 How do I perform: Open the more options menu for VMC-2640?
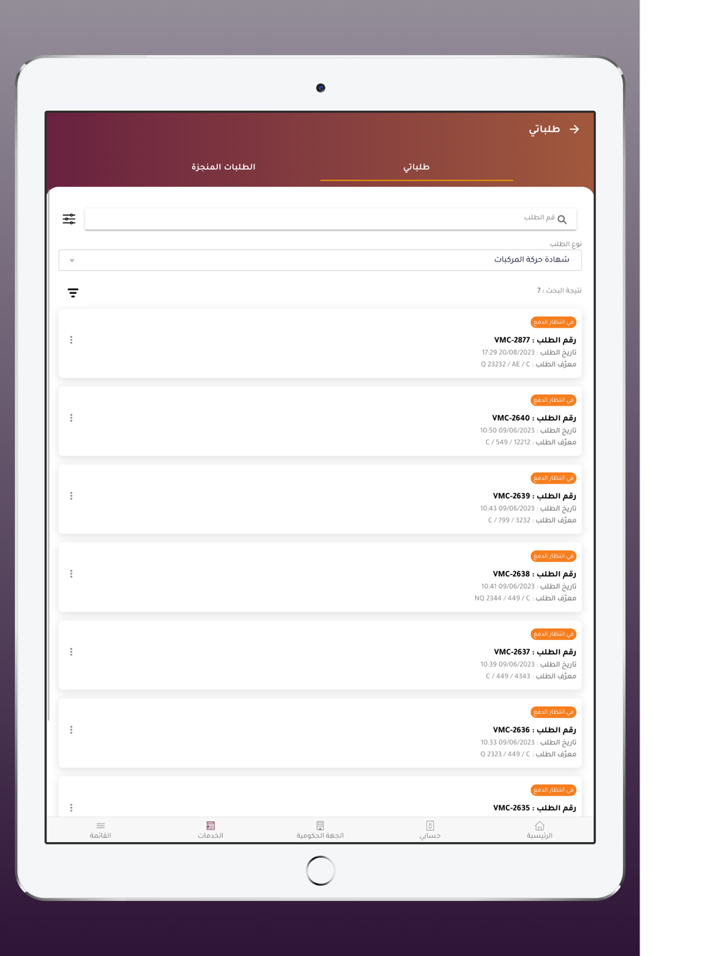tap(71, 418)
